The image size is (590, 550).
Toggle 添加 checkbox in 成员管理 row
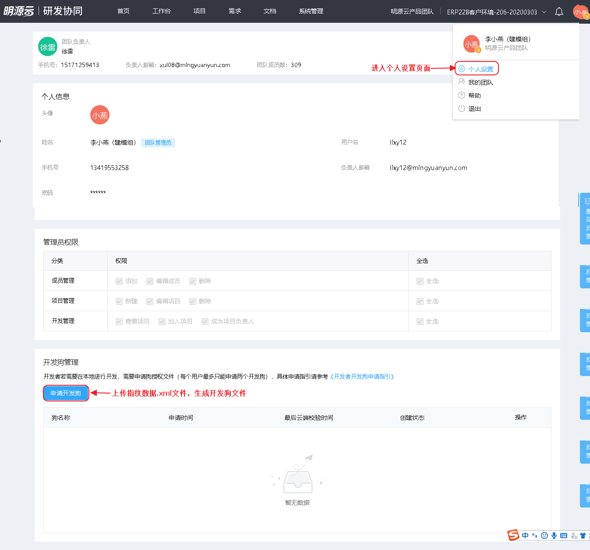pyautogui.click(x=119, y=281)
